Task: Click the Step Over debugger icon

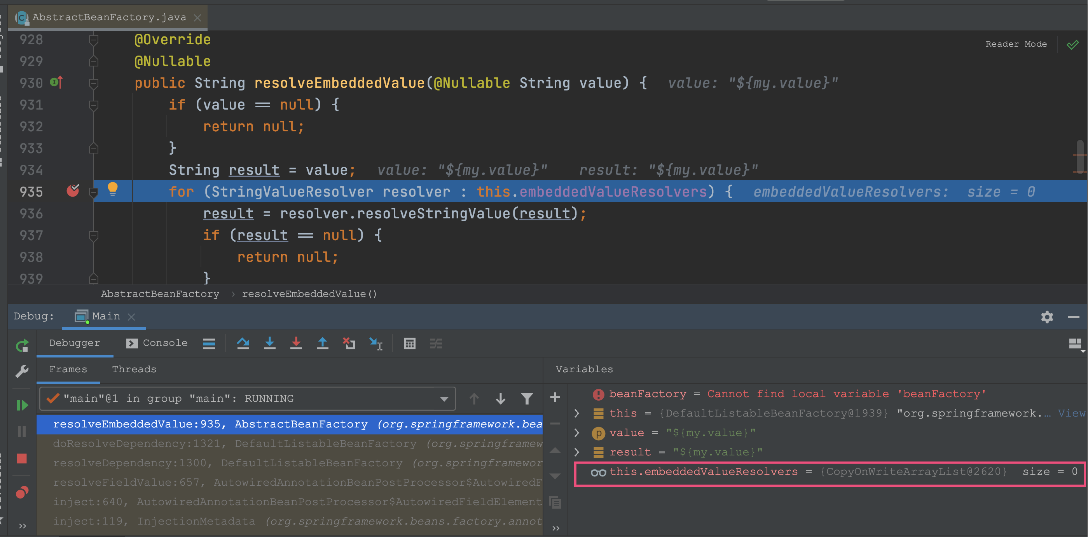Action: [x=243, y=343]
